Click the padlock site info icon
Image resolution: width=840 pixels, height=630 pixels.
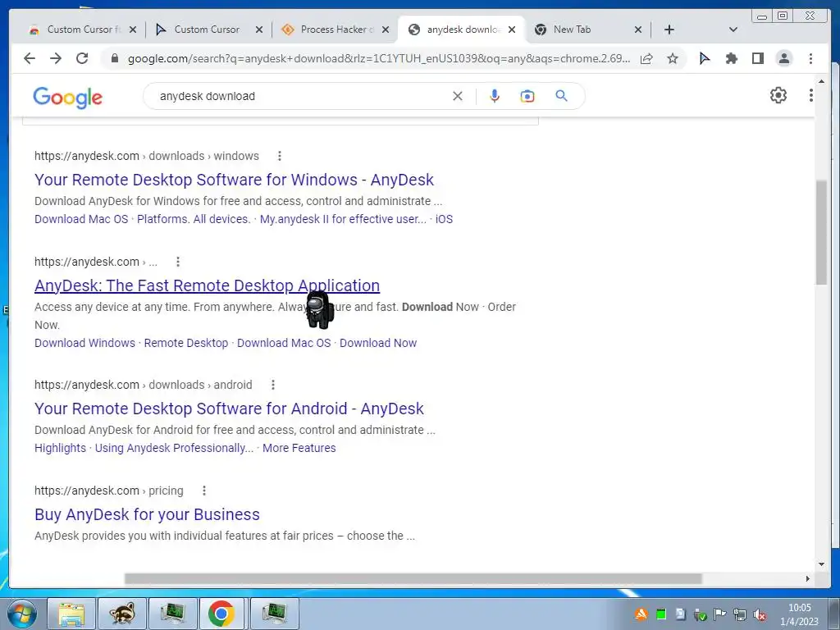pos(115,58)
